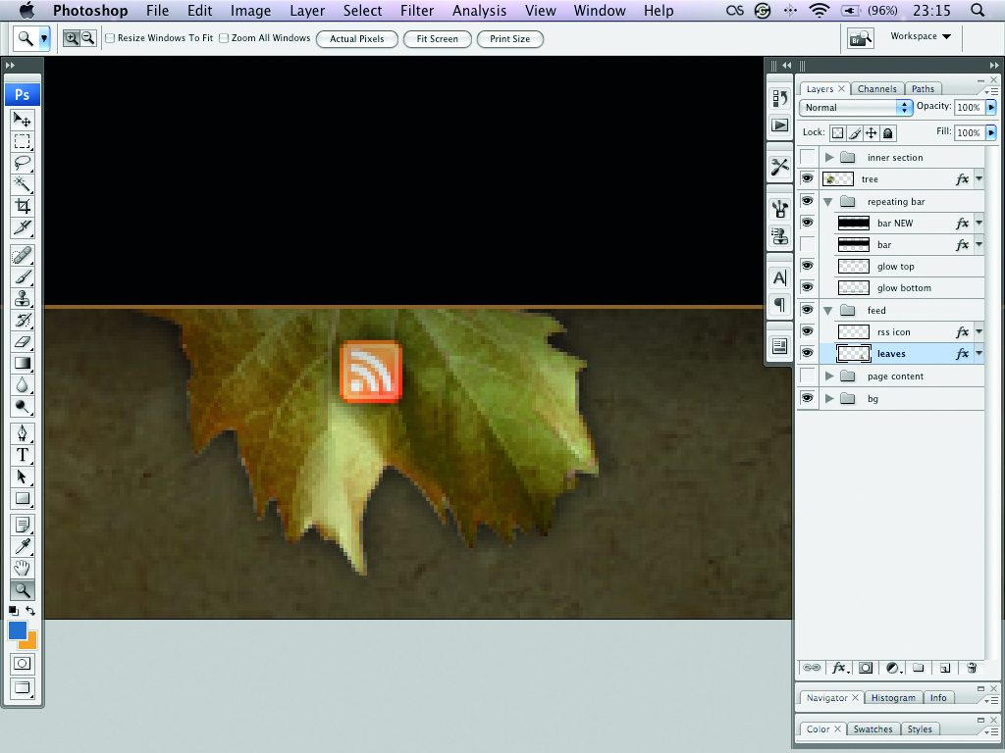Expand the page content group

pos(829,376)
